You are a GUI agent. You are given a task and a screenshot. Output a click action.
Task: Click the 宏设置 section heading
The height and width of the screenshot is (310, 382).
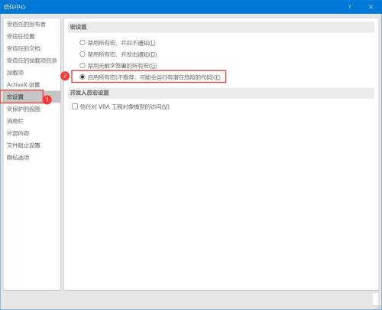[x=79, y=27]
